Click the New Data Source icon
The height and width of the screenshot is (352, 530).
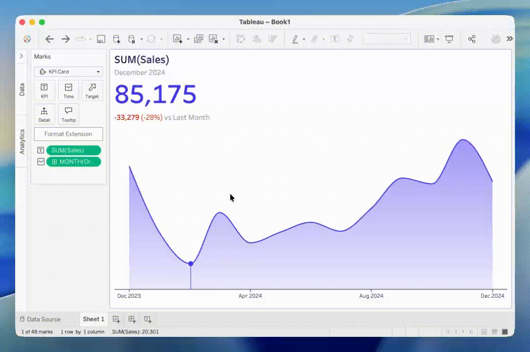pyautogui.click(x=116, y=39)
